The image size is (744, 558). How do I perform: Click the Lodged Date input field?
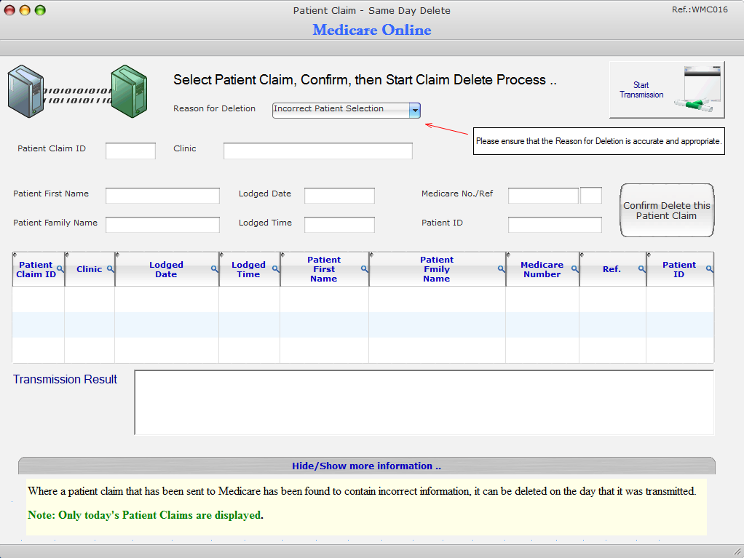(x=339, y=195)
